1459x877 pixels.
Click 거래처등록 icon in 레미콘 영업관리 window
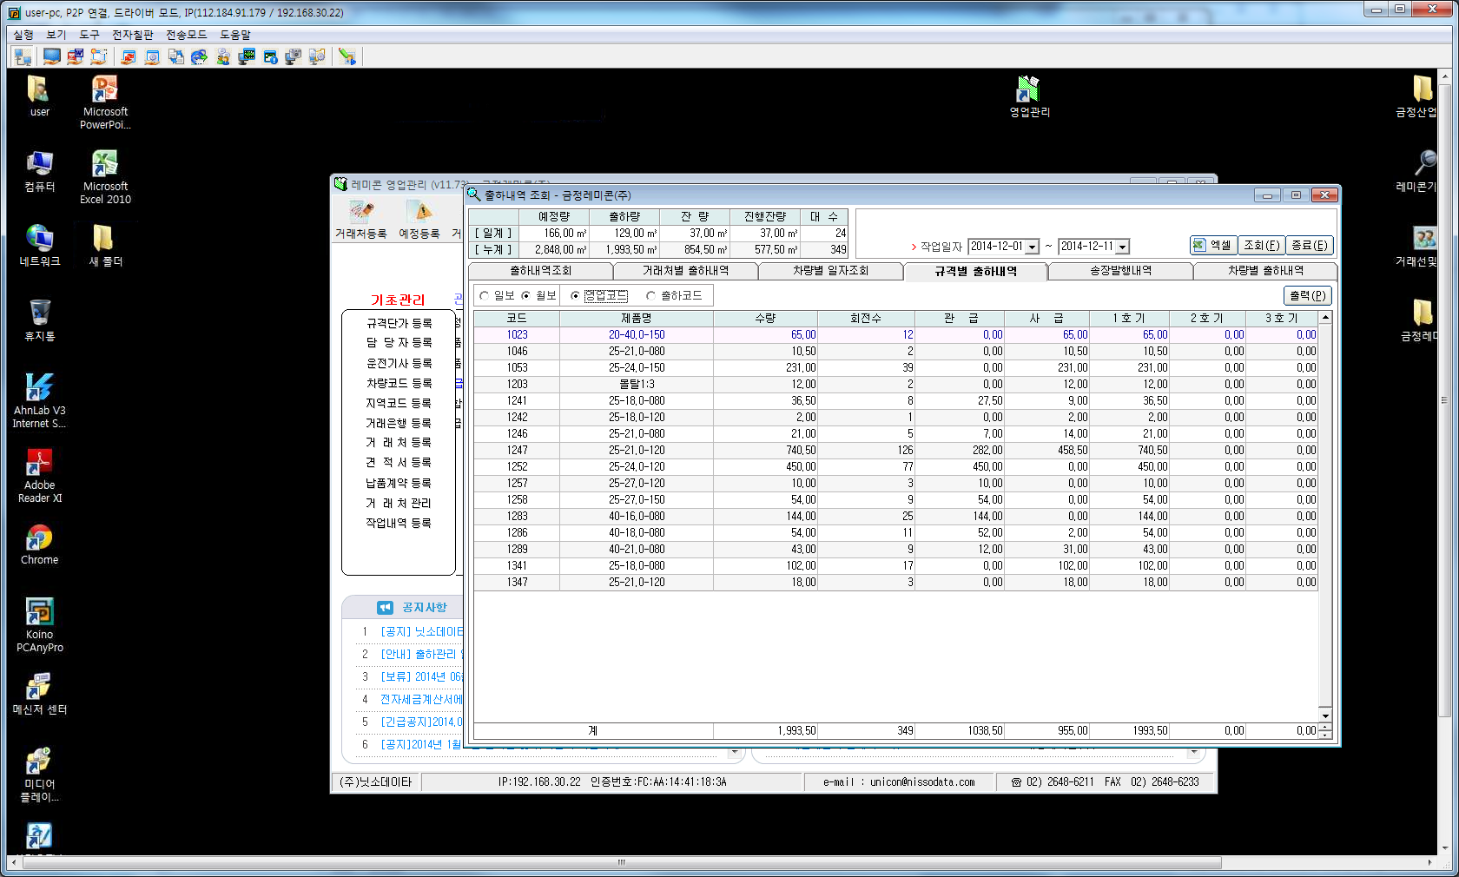pyautogui.click(x=361, y=220)
